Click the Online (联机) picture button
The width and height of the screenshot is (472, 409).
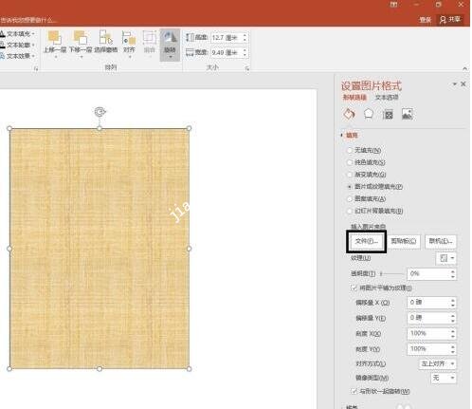tap(441, 241)
